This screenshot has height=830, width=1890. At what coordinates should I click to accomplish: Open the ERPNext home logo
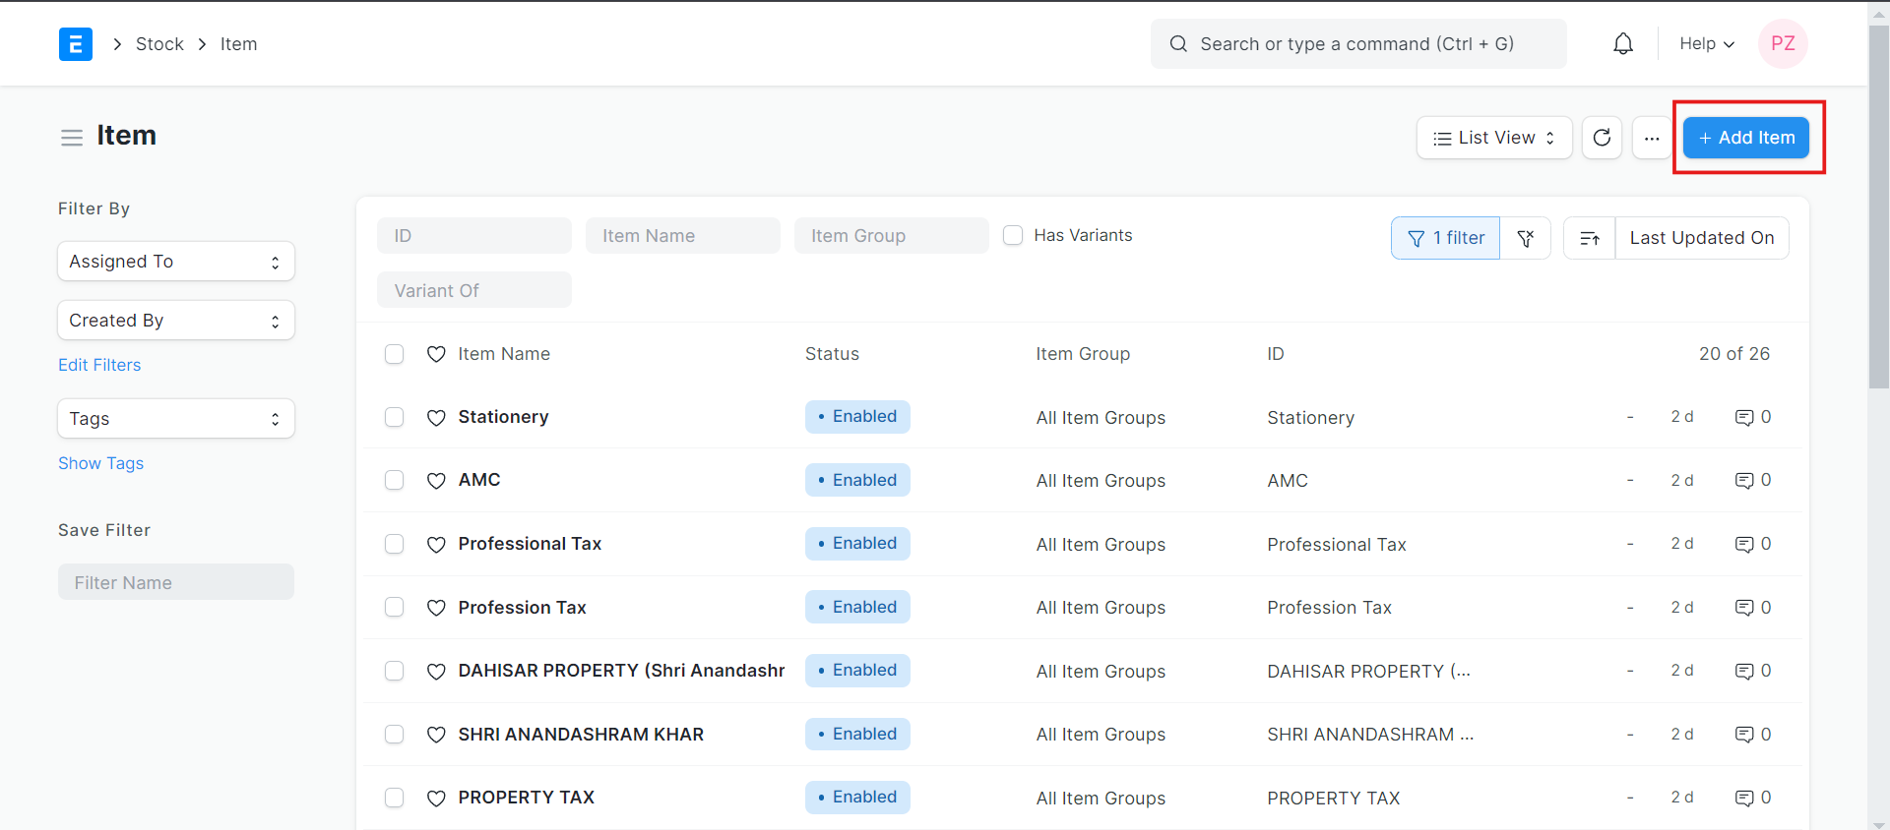tap(76, 44)
